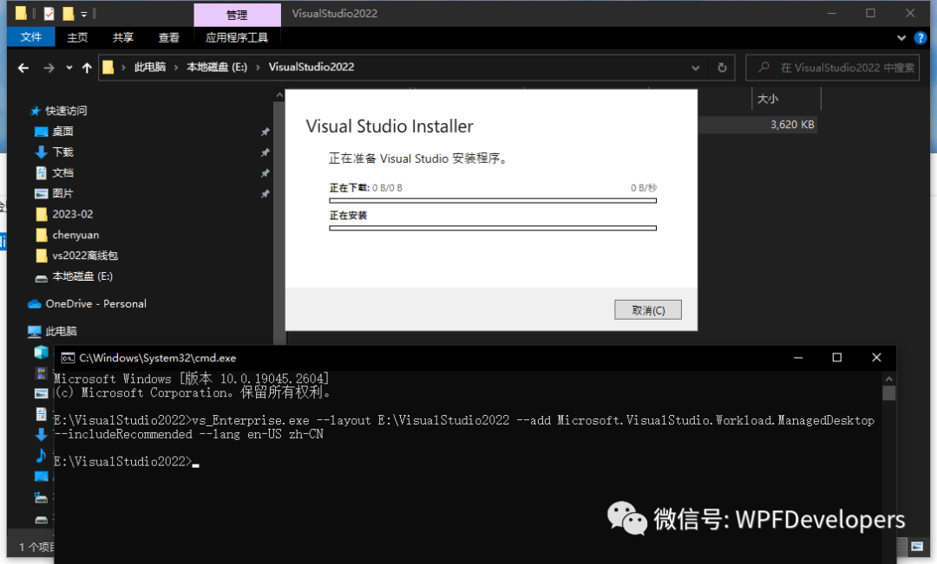Expand address bar history dropdown
The width and height of the screenshot is (937, 564).
696,68
